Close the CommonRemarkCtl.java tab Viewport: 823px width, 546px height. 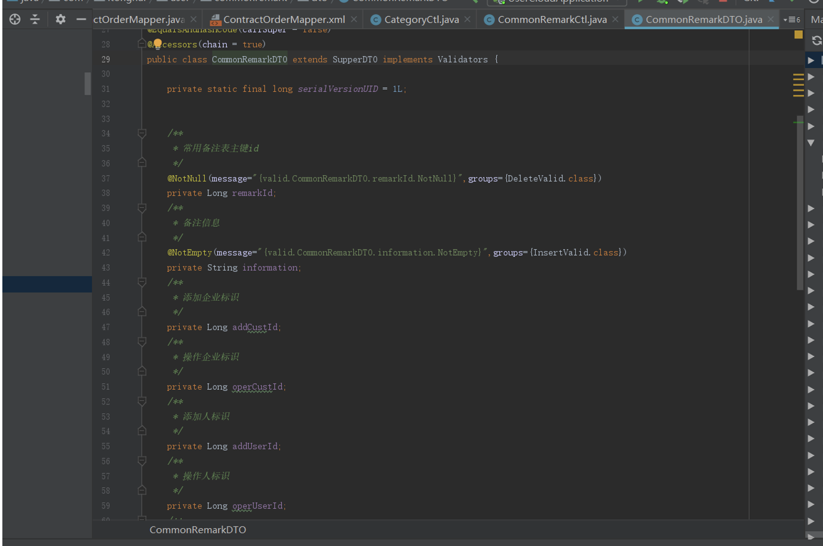pos(616,20)
